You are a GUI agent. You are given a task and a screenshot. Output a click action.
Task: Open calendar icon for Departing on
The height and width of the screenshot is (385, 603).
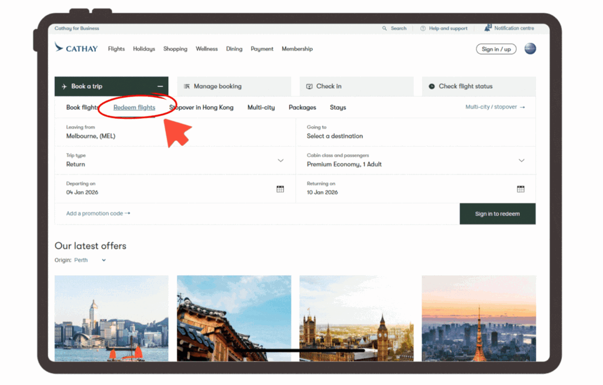[280, 189]
